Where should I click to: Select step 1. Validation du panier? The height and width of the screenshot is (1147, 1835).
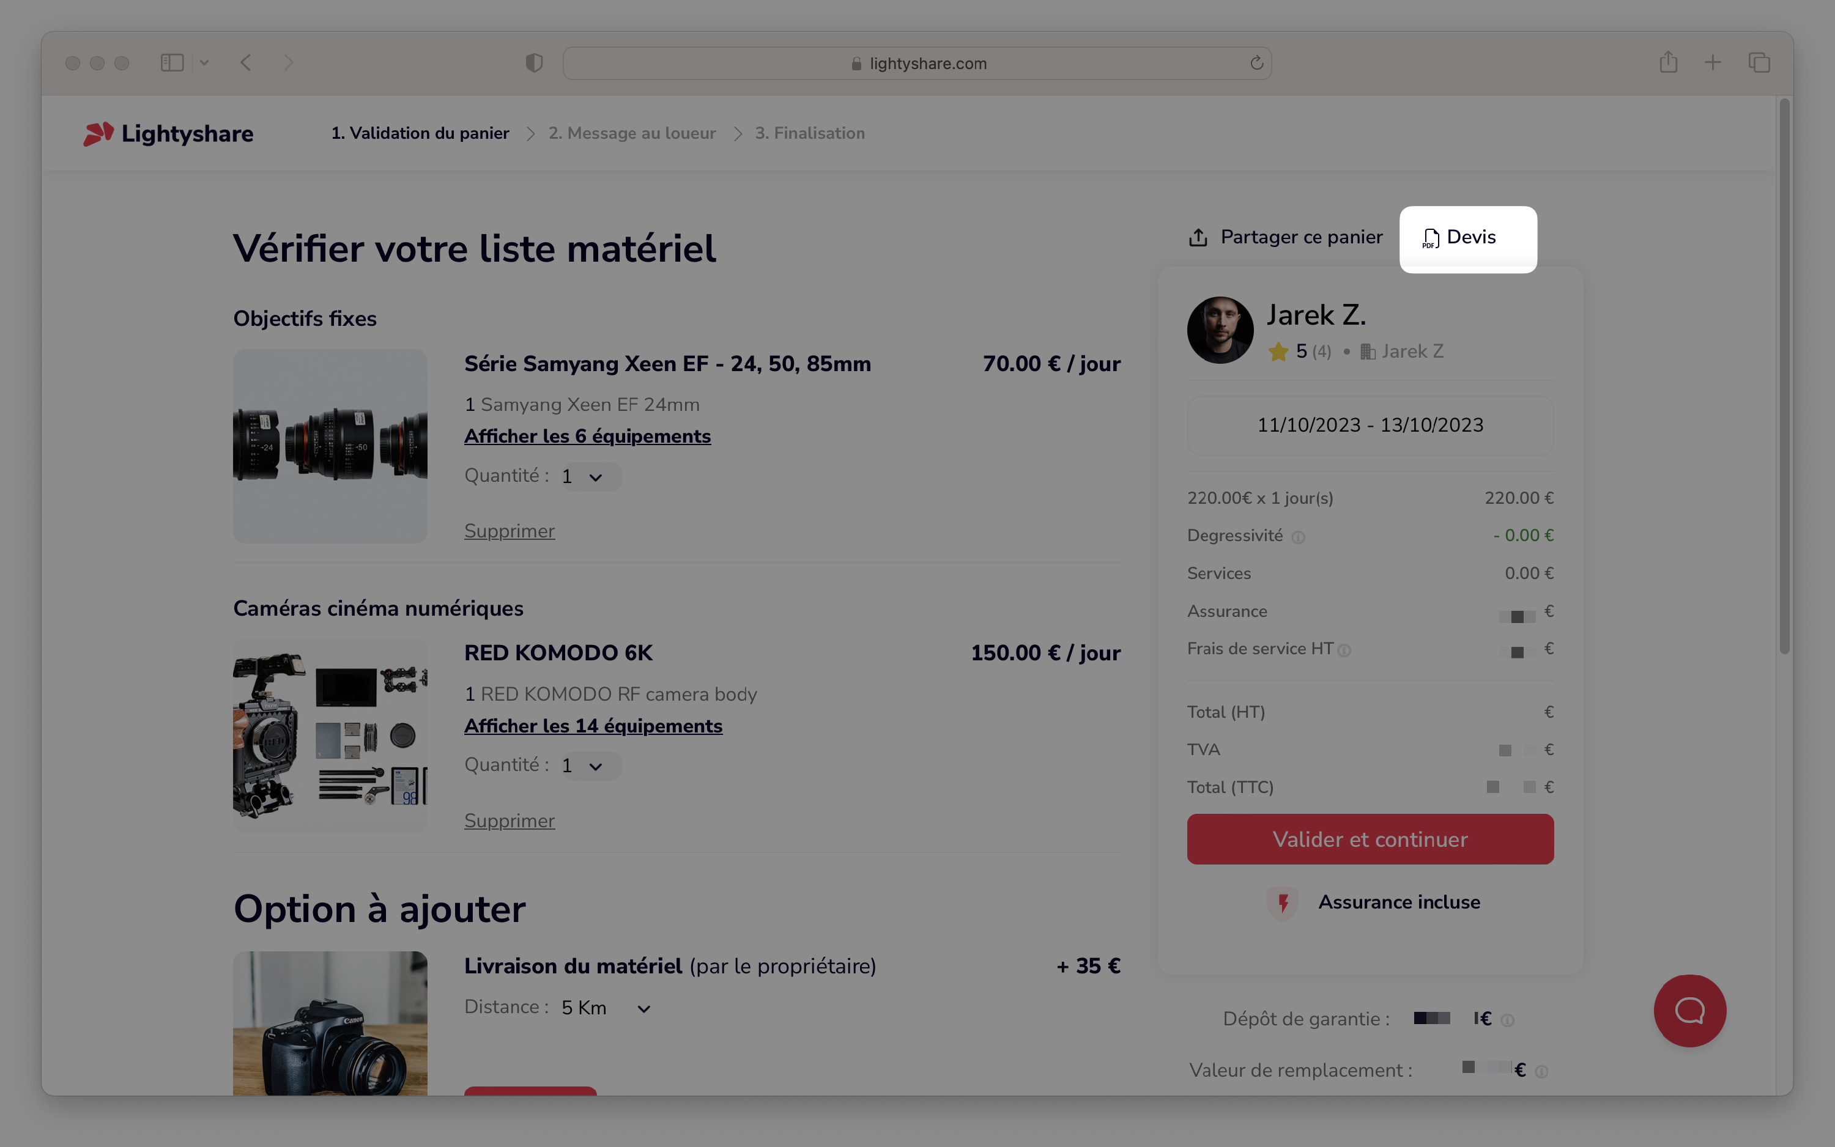[420, 133]
